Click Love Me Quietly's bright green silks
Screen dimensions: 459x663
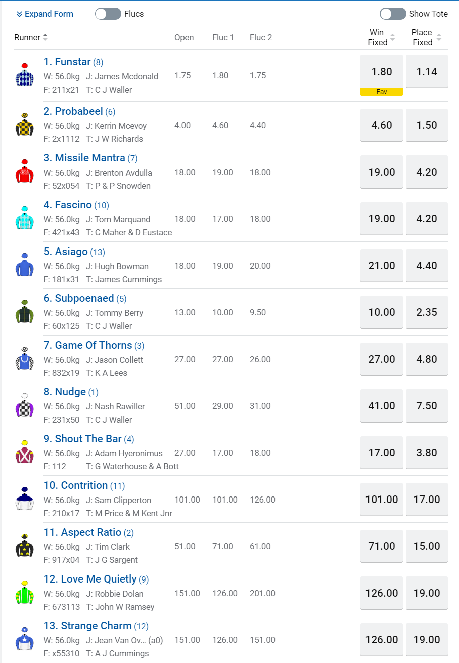(x=24, y=593)
